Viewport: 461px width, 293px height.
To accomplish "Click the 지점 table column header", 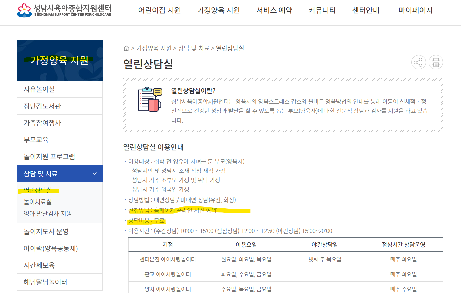I will [168, 245].
